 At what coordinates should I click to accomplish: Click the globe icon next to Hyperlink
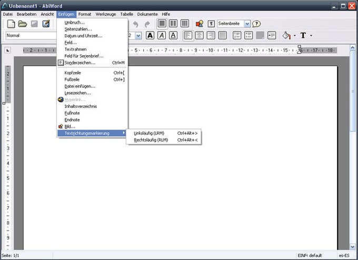pos(61,99)
